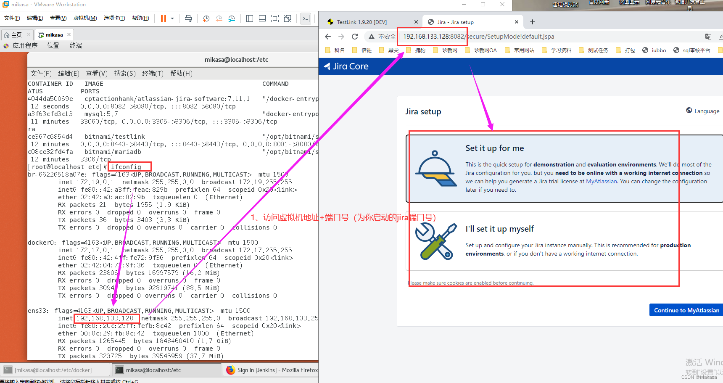Viewport: 723px width, 383px height.
Task: Toggle the VMware library sidebar
Action: point(250,18)
